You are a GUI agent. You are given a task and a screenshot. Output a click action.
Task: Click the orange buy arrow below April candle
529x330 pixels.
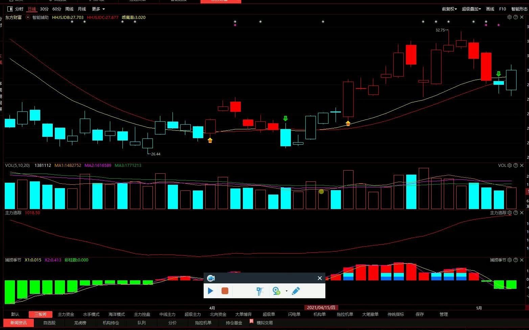click(210, 140)
